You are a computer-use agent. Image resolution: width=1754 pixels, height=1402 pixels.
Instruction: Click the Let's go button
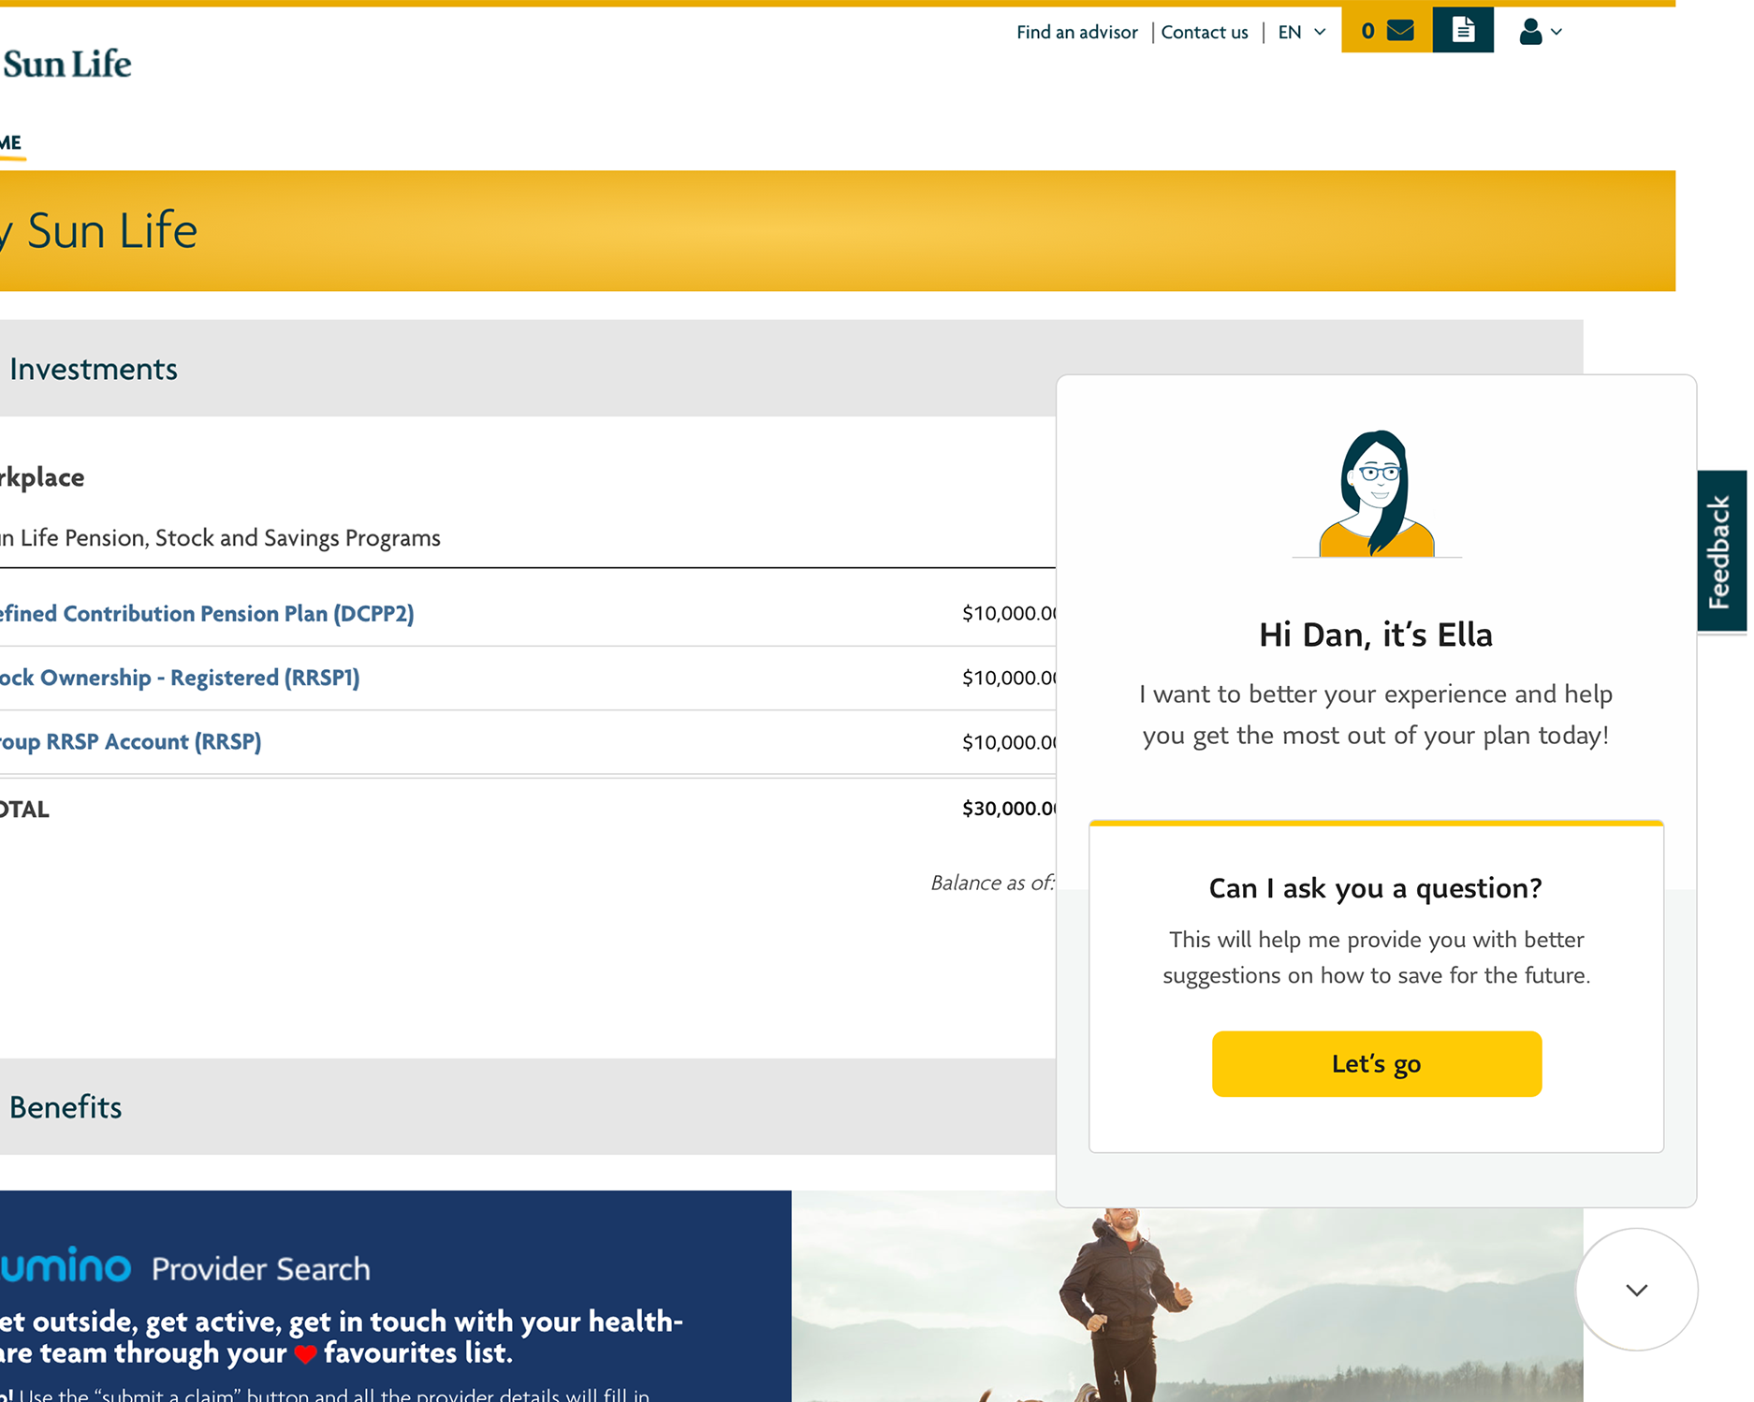point(1376,1063)
